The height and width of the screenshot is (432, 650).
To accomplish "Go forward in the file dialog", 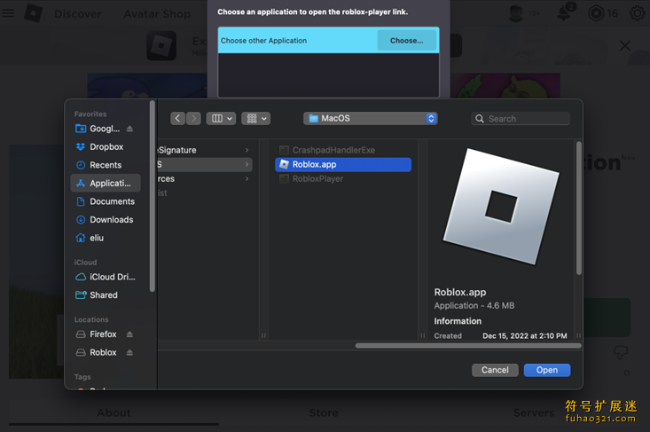I will [193, 119].
